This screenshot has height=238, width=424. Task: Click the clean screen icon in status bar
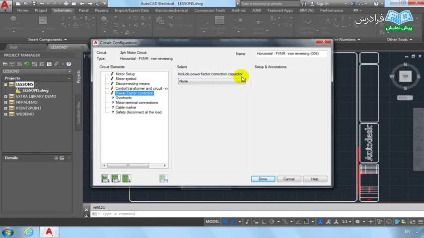pyautogui.click(x=413, y=222)
